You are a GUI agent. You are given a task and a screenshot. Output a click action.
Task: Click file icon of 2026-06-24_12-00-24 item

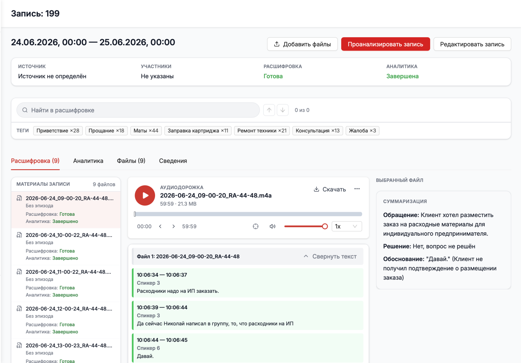coord(19,309)
